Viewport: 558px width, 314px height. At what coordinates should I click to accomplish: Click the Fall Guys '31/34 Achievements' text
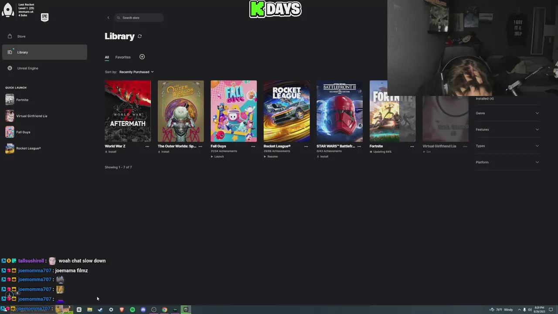tap(224, 151)
